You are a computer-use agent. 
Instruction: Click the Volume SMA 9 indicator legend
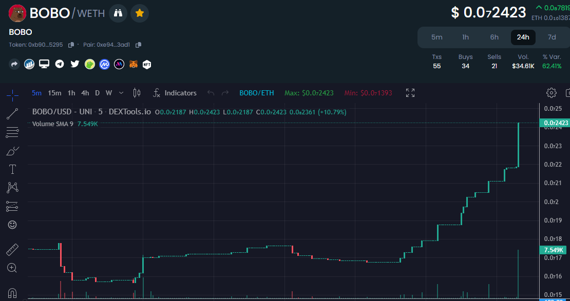click(x=65, y=124)
